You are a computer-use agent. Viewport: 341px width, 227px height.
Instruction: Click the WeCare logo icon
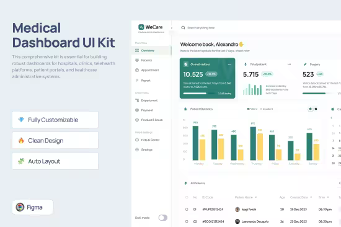point(141,27)
